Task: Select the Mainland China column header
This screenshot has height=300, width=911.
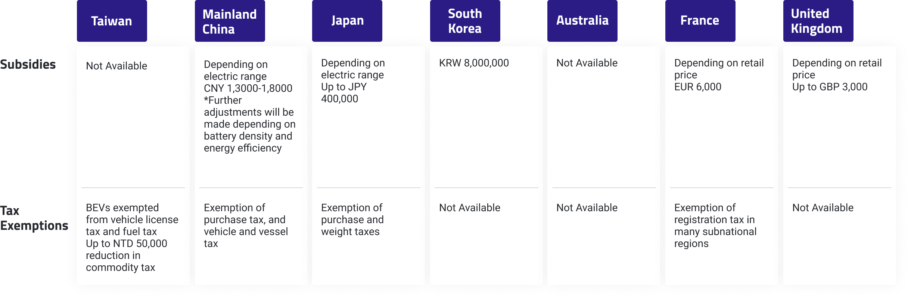Action: pyautogui.click(x=230, y=21)
